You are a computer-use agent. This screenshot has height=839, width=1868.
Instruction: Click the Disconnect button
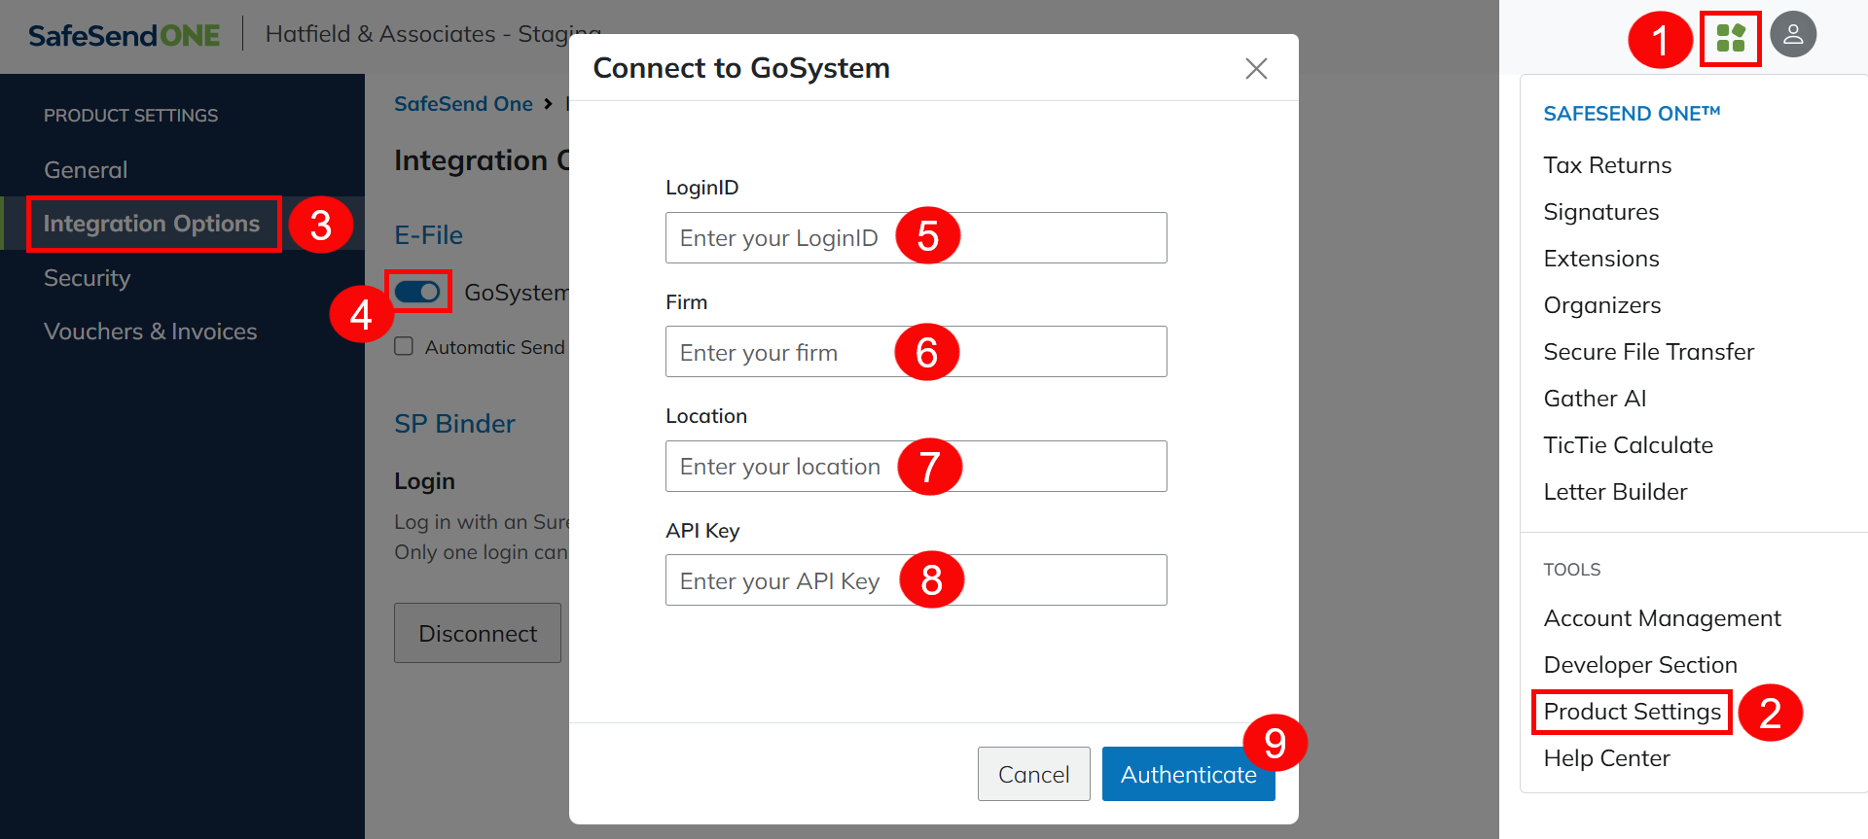point(477,633)
